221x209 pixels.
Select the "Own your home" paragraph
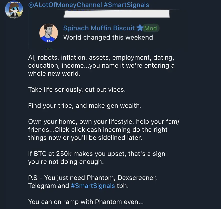(x=104, y=130)
